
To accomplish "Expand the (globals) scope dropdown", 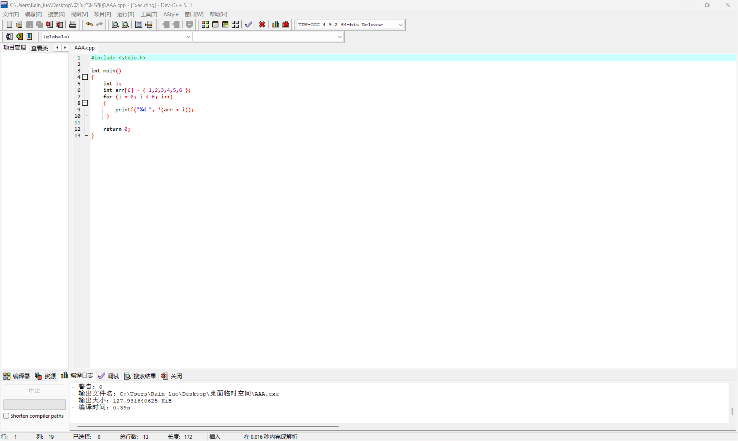I will point(188,37).
